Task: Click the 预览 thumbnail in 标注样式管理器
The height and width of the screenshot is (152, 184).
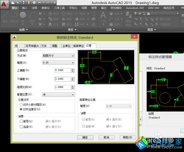Action: pos(165,91)
